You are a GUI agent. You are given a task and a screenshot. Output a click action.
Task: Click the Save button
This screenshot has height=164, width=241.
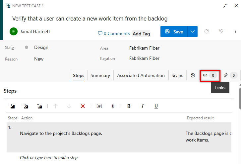coord(174,32)
